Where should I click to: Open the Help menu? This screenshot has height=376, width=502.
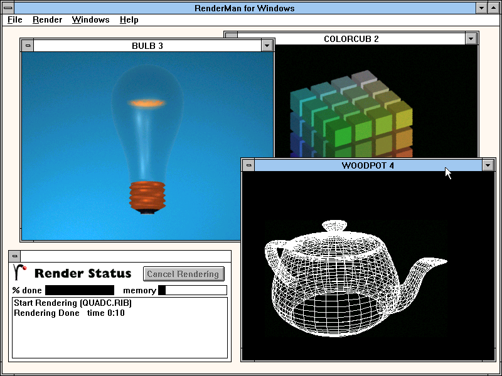[129, 20]
